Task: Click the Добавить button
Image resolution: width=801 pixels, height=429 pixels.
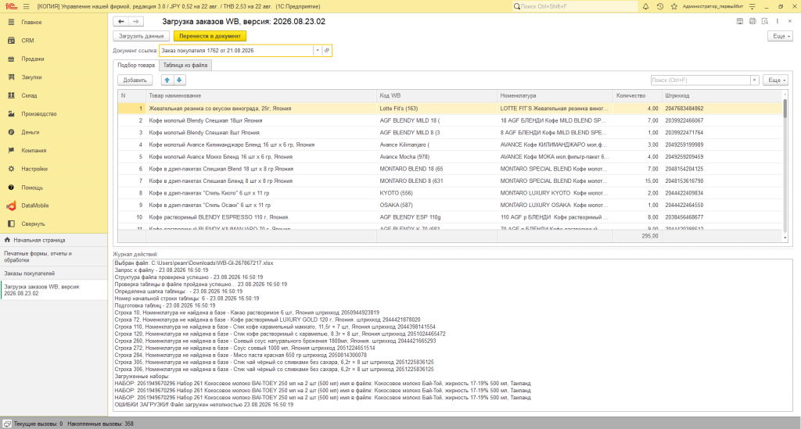Action: pos(135,80)
